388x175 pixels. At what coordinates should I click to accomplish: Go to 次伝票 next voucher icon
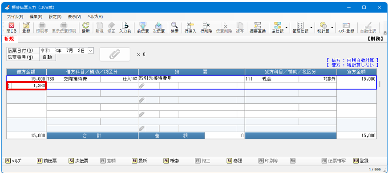click(158, 28)
